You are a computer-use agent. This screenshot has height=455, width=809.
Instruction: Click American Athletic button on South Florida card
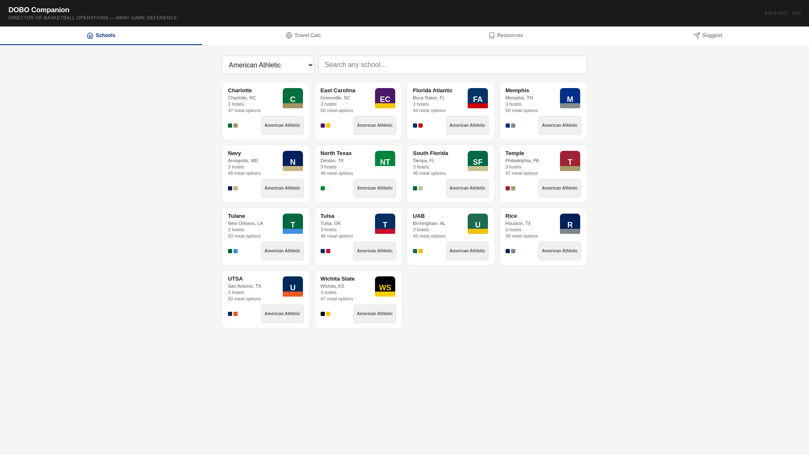(467, 188)
